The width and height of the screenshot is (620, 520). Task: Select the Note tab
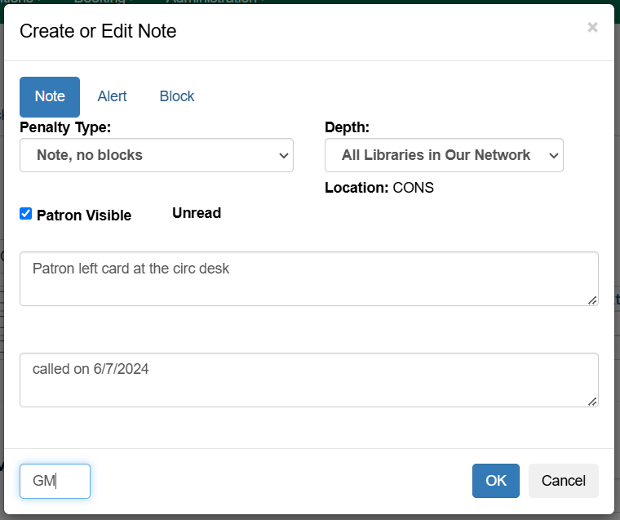[x=50, y=96]
